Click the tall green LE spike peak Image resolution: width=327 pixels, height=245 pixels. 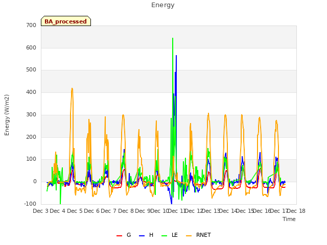[173, 38]
